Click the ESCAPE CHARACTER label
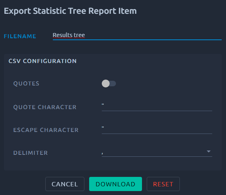The image size is (226, 195). [46, 130]
